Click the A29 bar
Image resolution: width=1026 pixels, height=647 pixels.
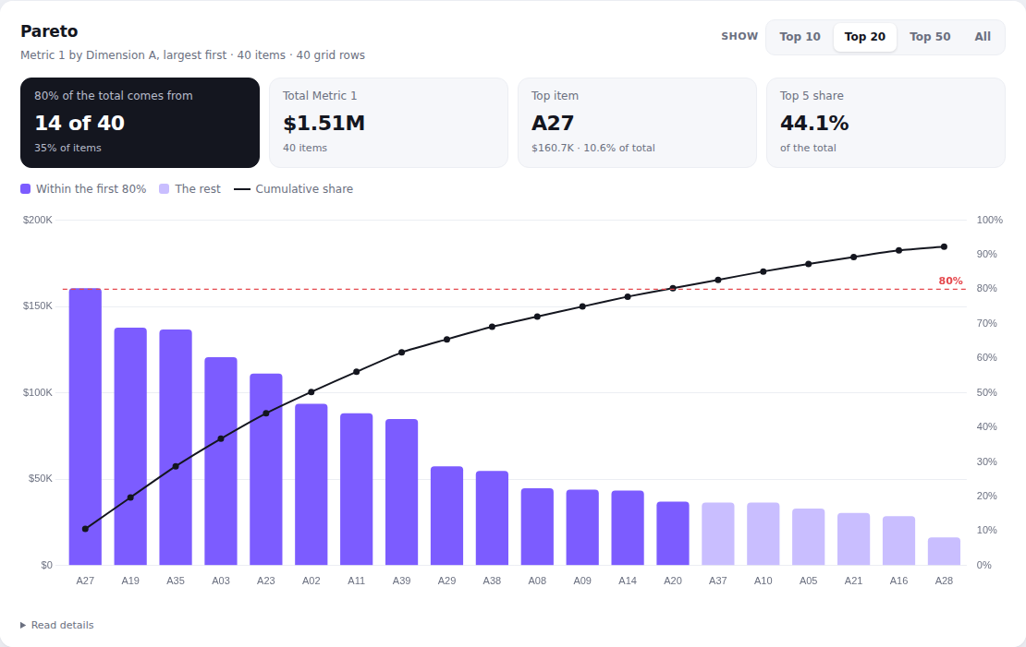coord(446,516)
